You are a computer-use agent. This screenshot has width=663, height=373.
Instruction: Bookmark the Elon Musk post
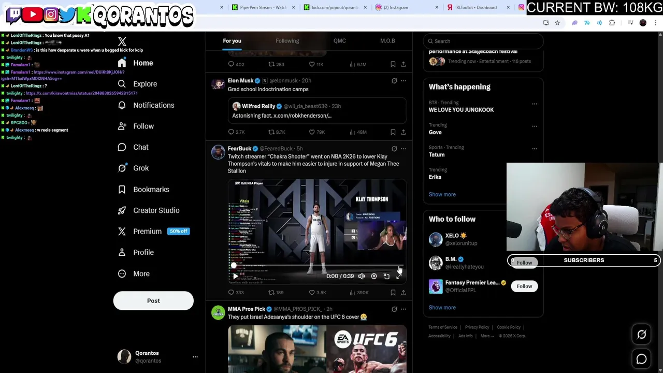tap(393, 132)
